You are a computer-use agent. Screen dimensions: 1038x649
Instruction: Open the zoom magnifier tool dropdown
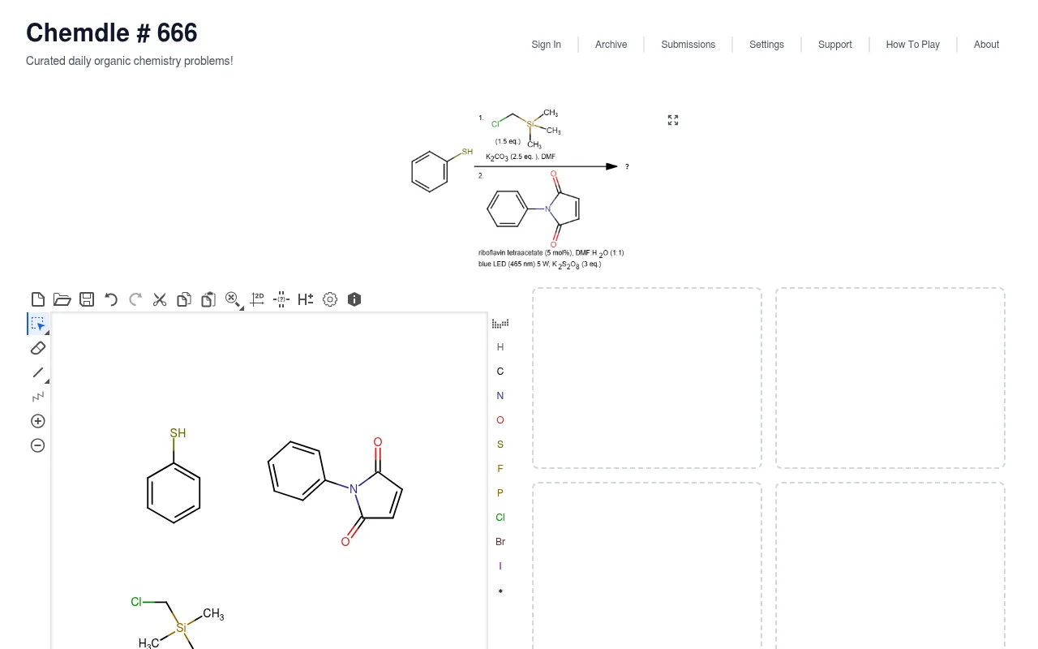tap(234, 300)
